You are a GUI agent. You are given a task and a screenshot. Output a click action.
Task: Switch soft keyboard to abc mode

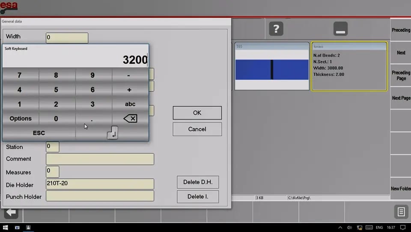[130, 104]
